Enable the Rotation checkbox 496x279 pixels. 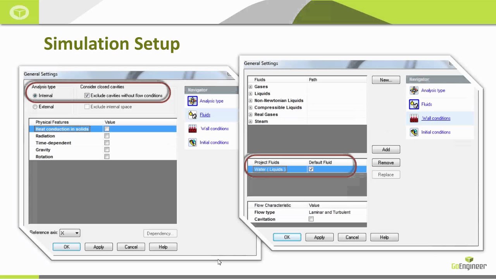pos(107,157)
